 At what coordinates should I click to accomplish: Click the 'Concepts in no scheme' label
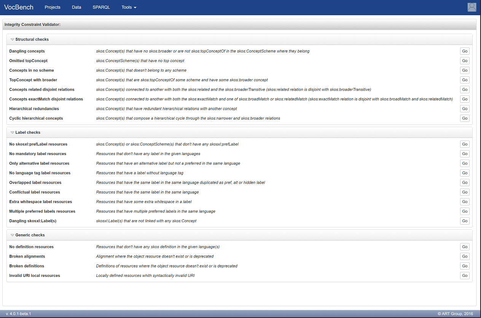point(32,70)
